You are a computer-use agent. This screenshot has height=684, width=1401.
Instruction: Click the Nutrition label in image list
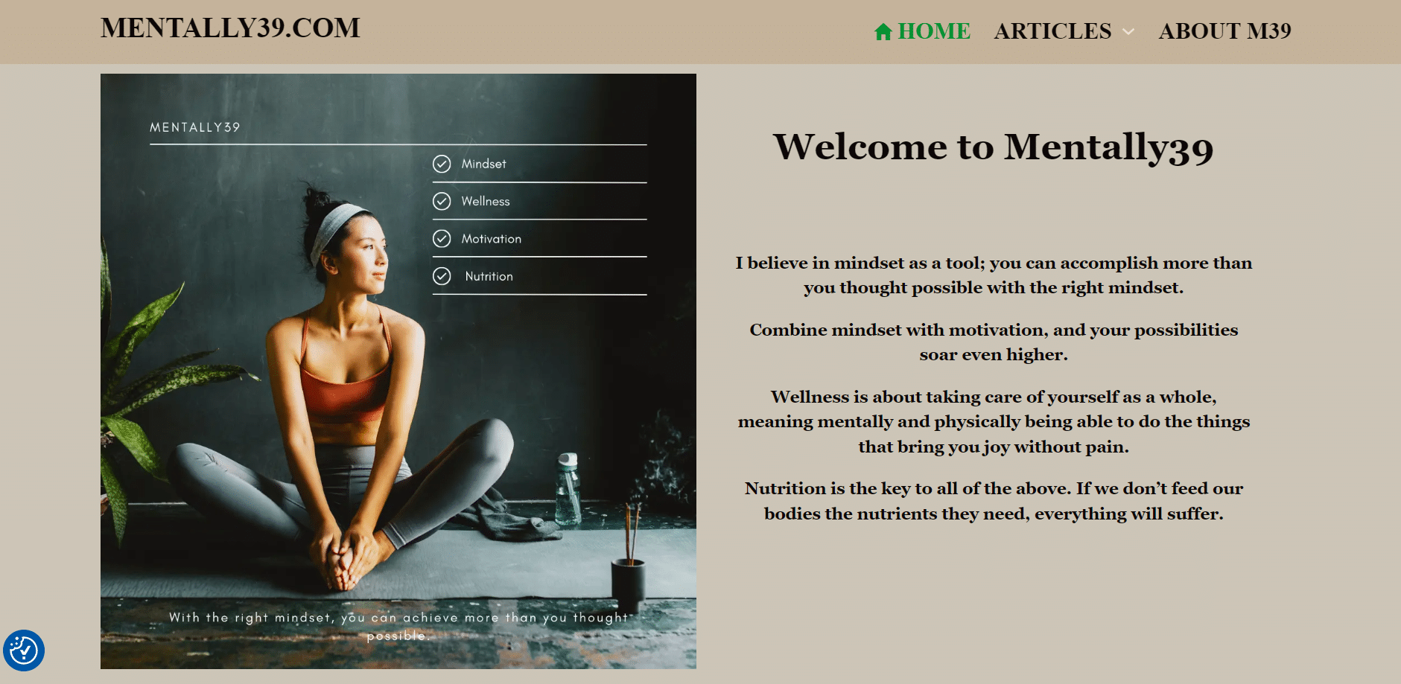(489, 276)
